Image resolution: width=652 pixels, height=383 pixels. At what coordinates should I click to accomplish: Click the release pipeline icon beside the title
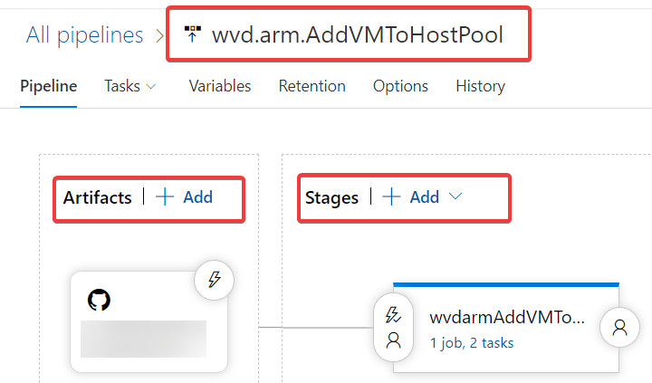coord(192,35)
